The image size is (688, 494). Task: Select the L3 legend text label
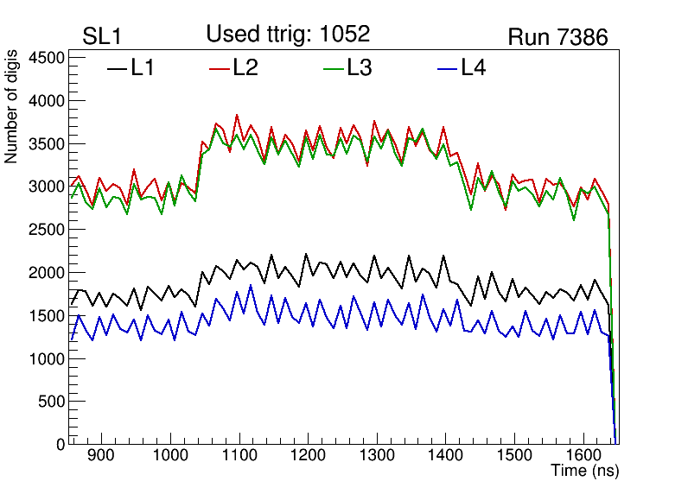coord(360,68)
